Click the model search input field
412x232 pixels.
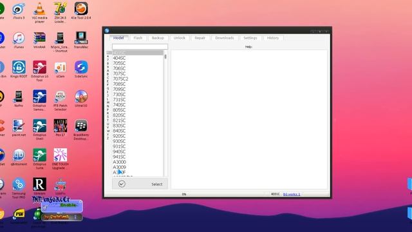[x=140, y=46]
